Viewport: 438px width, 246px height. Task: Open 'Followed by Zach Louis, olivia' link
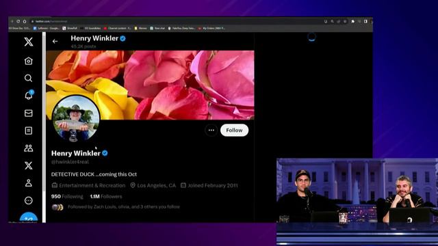tap(124, 207)
